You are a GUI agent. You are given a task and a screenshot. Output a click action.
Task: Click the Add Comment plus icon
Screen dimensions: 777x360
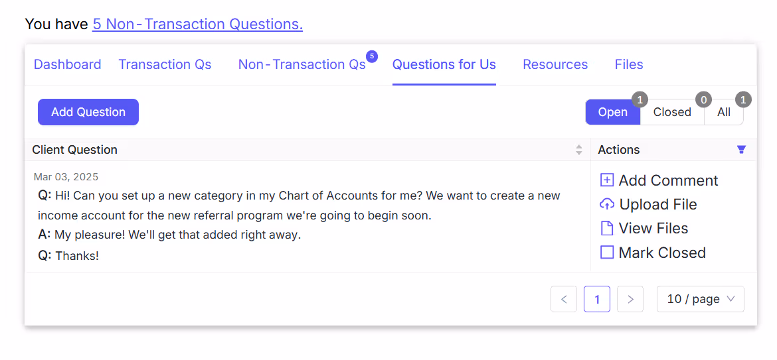pyautogui.click(x=606, y=180)
